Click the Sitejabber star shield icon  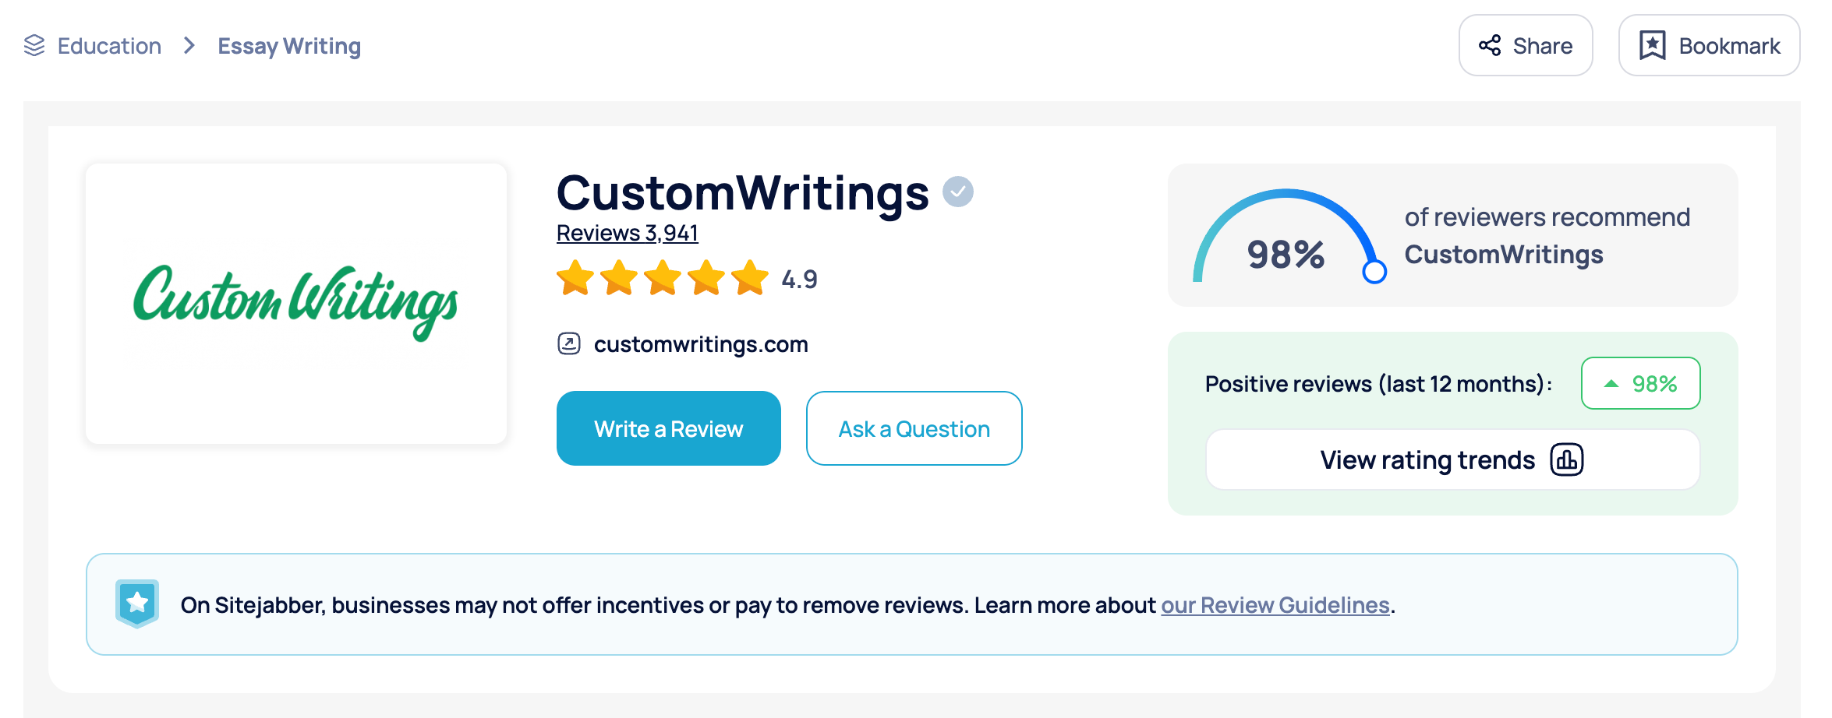point(137,604)
